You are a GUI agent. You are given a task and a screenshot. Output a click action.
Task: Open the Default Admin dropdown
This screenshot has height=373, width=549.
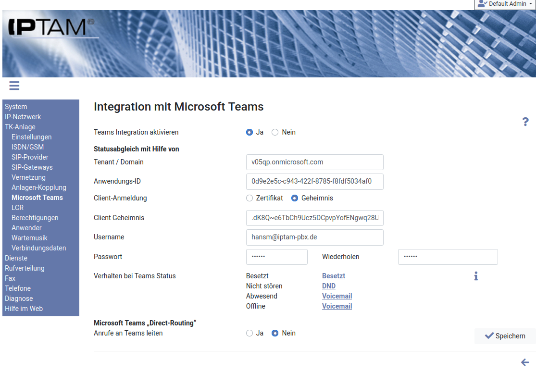[x=505, y=4]
